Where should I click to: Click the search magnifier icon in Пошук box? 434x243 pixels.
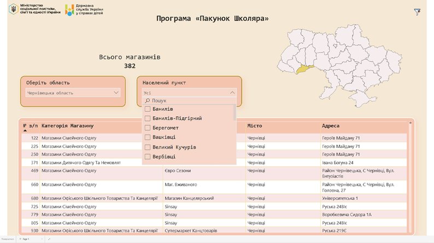pos(148,100)
